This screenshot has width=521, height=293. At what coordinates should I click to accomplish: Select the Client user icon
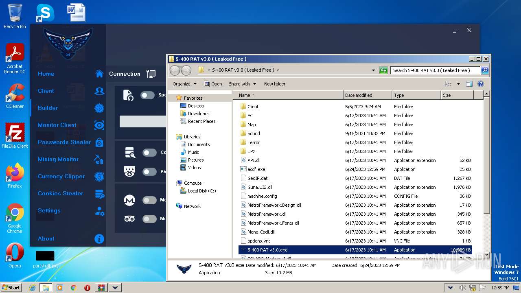point(99,91)
